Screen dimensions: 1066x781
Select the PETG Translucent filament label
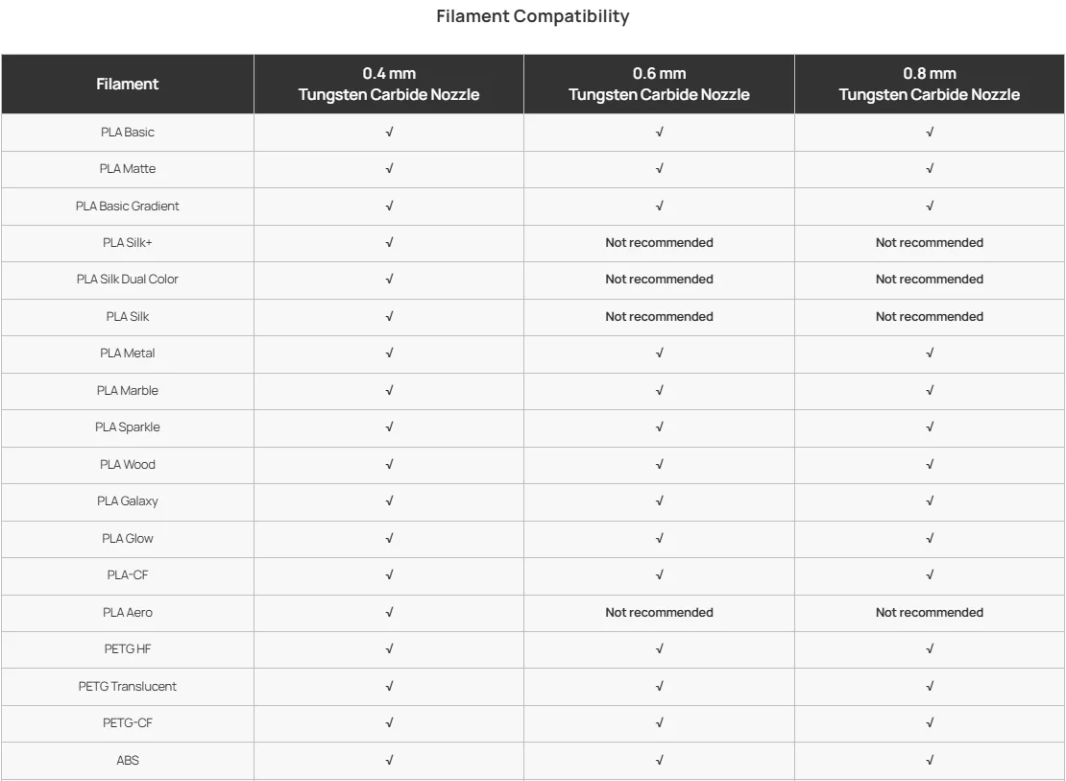click(x=127, y=687)
